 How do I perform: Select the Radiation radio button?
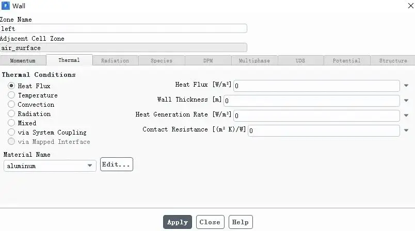pos(11,113)
